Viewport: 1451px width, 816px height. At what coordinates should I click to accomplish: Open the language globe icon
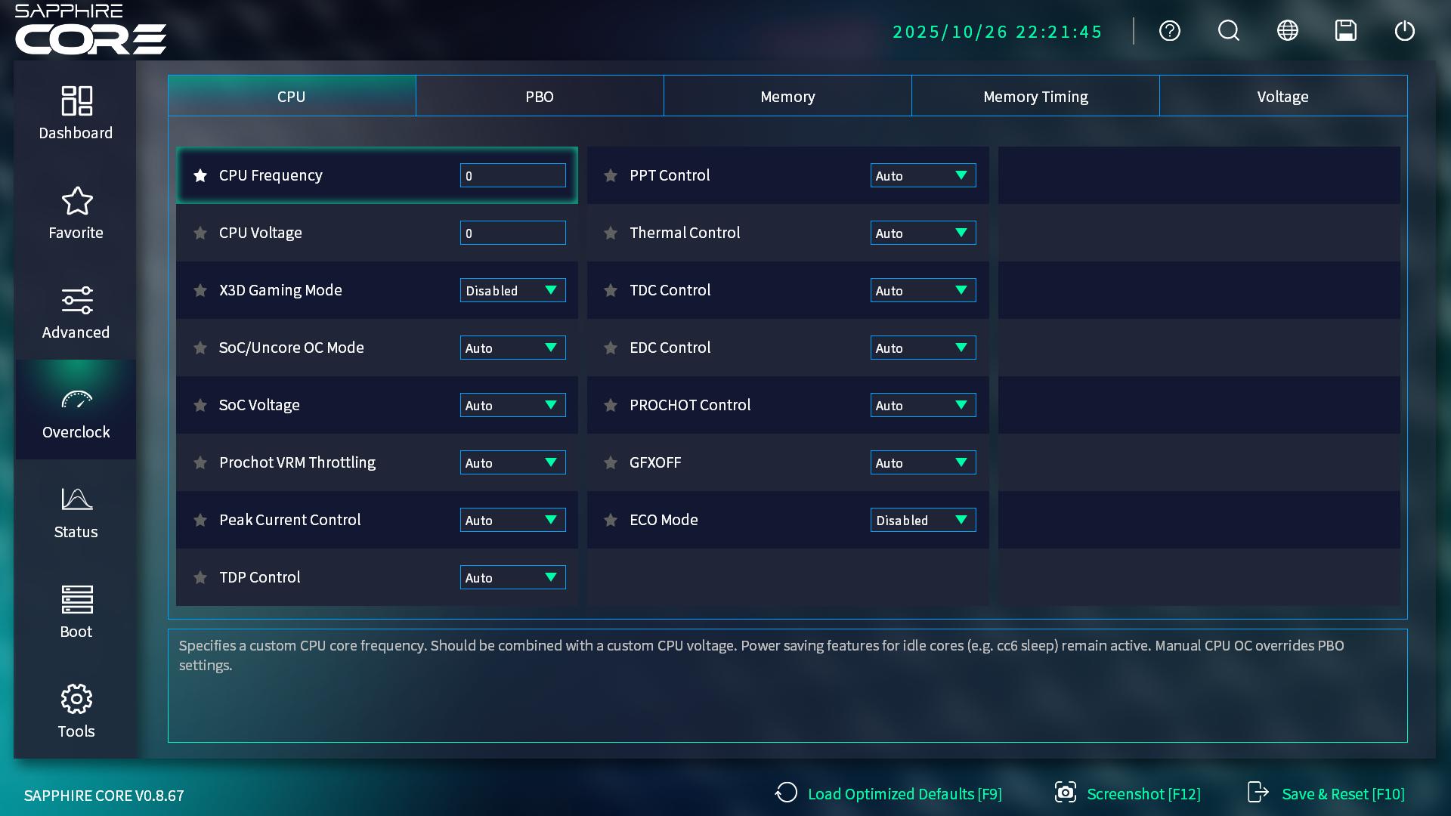1287,31
